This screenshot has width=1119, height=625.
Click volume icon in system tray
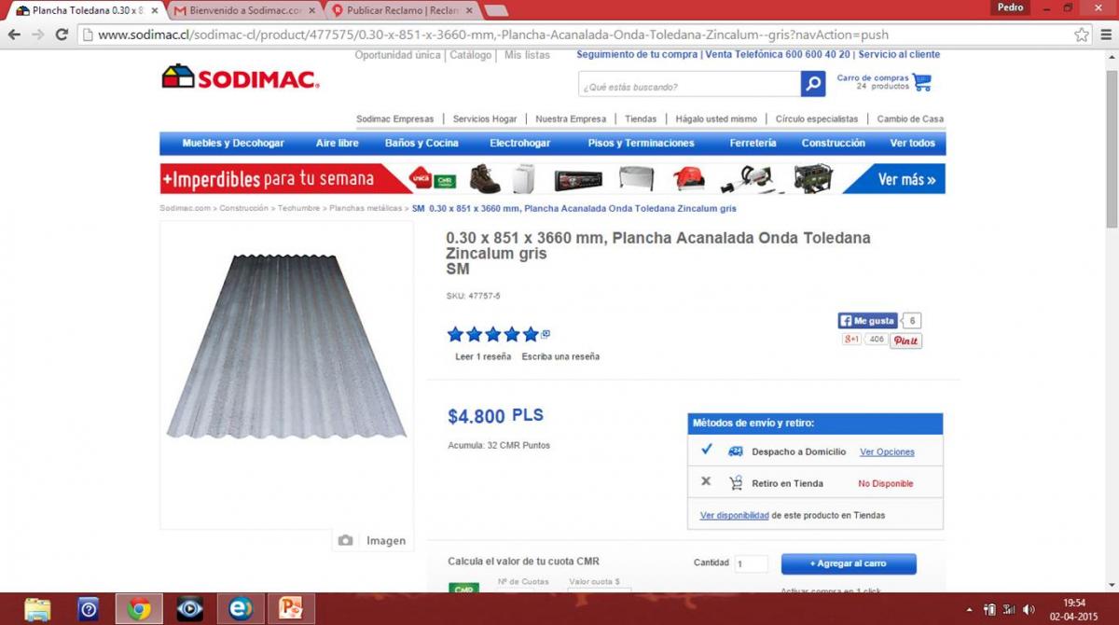coord(1029,609)
